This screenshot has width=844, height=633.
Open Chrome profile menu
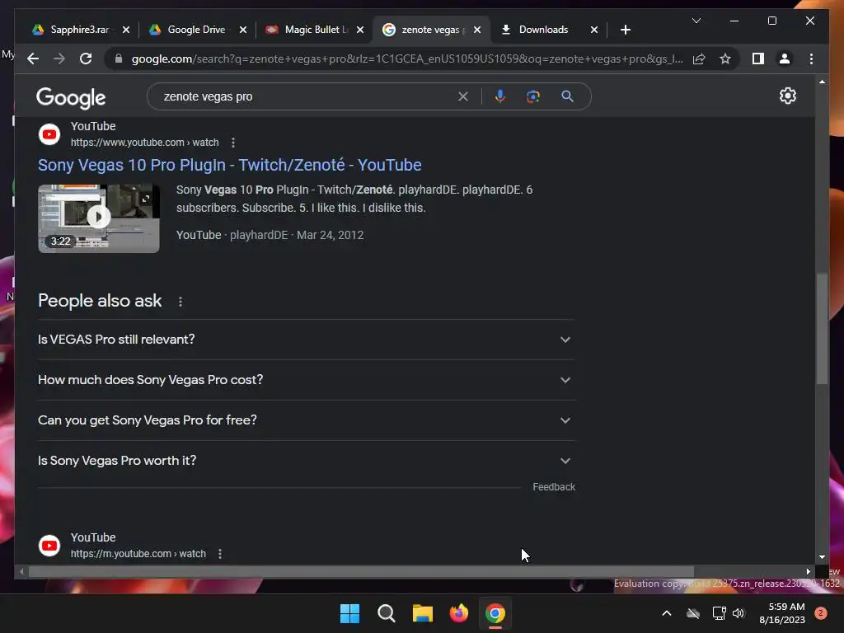pyautogui.click(x=785, y=59)
